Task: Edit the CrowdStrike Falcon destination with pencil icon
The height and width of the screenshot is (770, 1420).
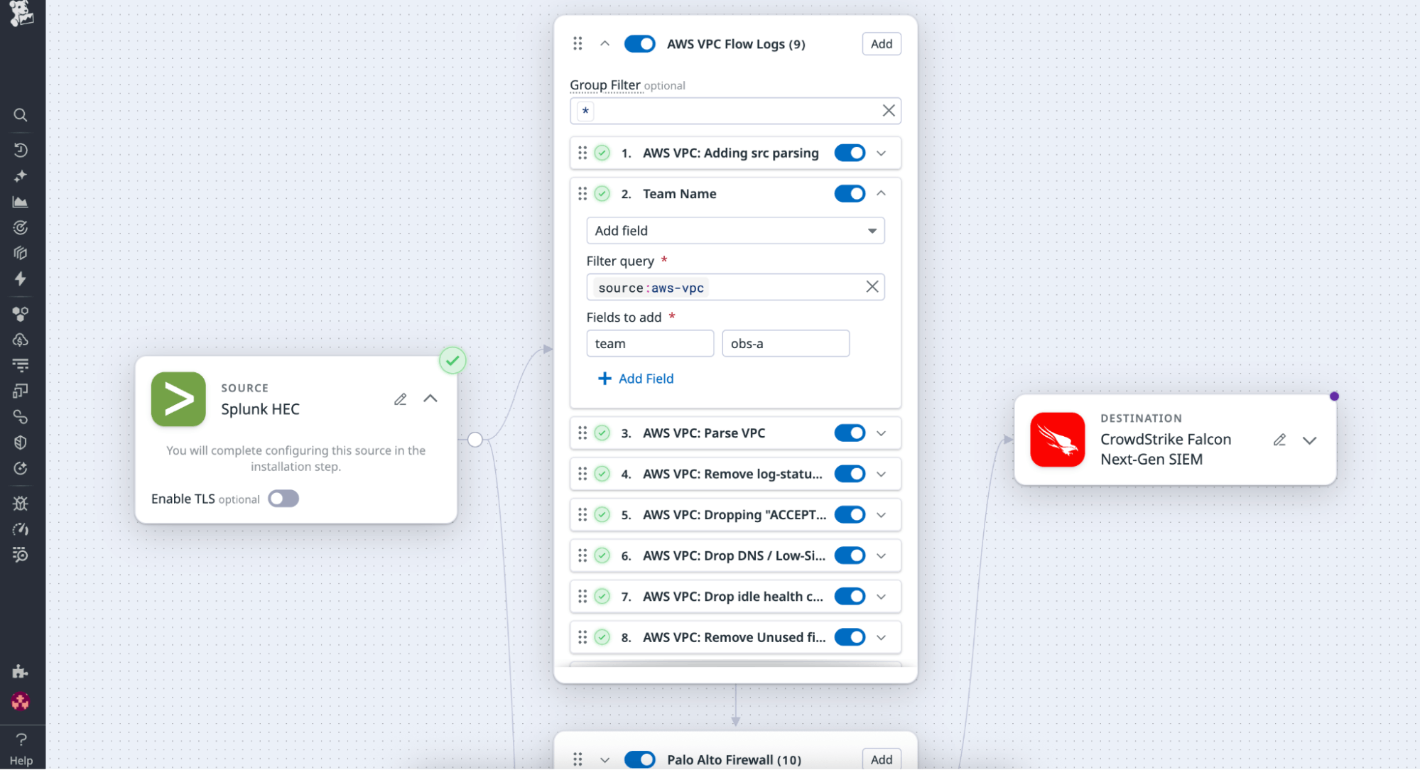Action: [x=1279, y=440]
